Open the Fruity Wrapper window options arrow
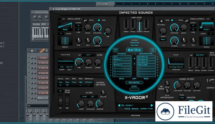The image size is (215, 124). (x=51, y=9)
